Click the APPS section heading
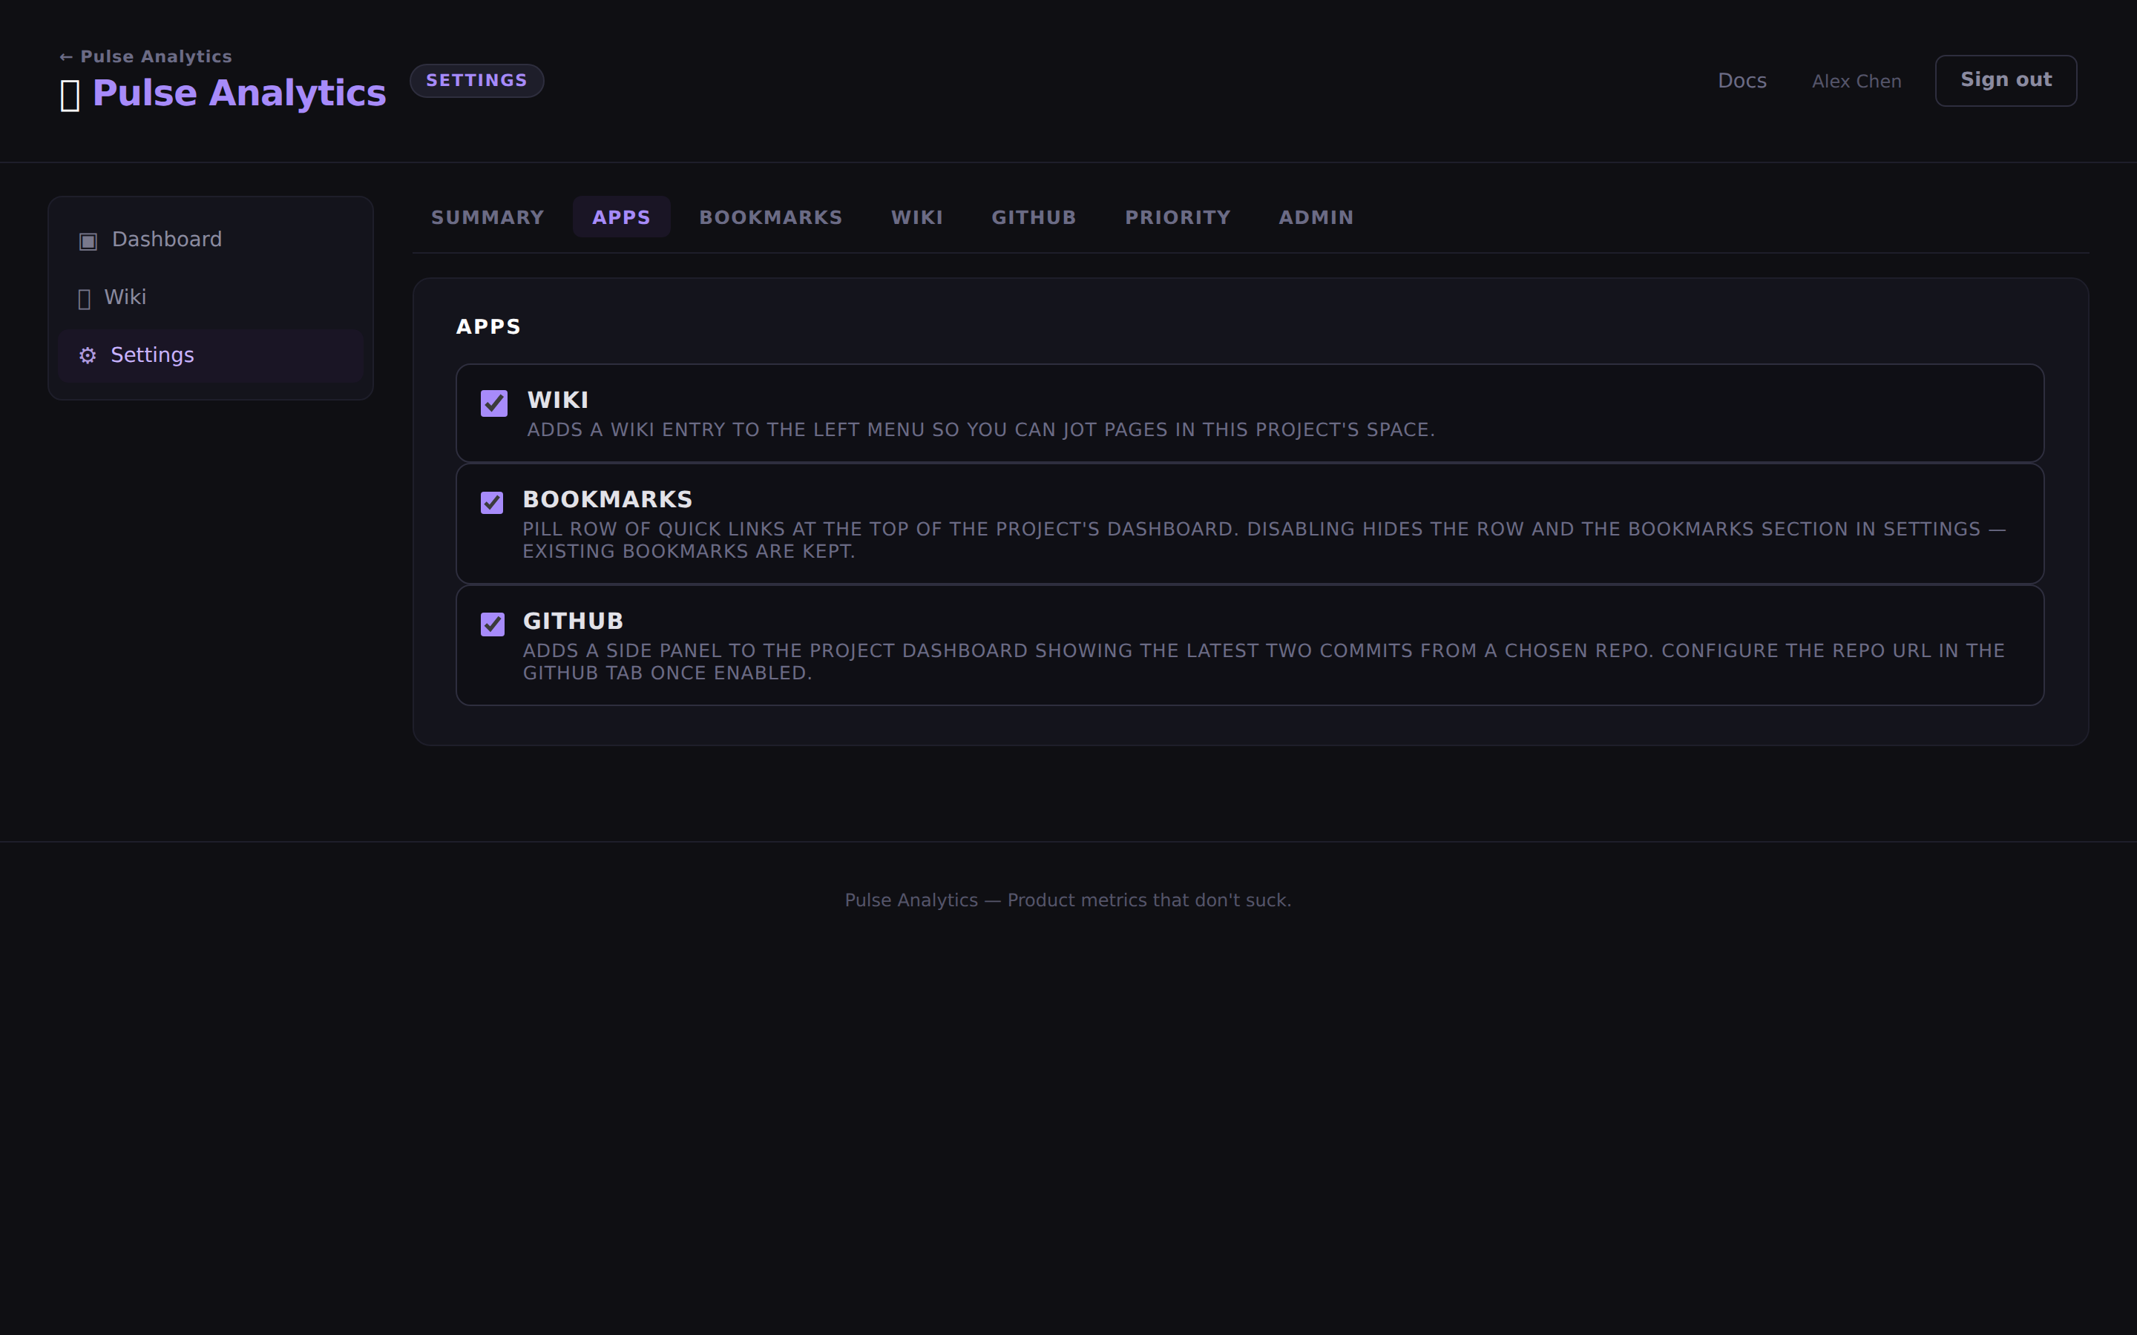 click(x=488, y=326)
